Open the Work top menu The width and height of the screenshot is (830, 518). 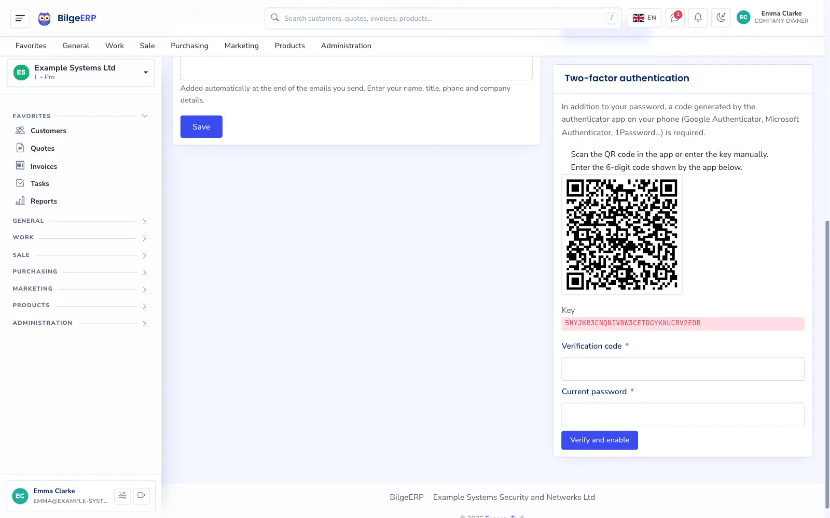point(115,46)
